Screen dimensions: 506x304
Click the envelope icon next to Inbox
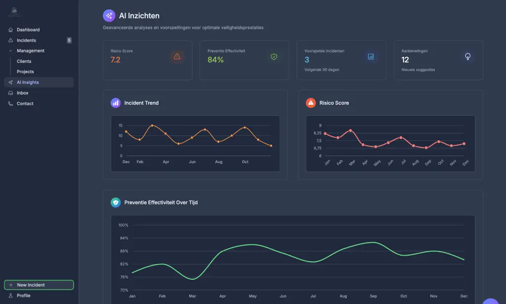point(11,93)
